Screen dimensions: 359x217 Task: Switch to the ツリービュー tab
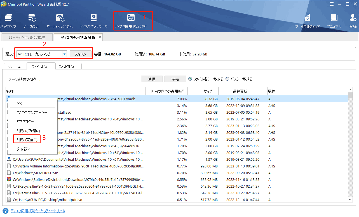point(15,66)
